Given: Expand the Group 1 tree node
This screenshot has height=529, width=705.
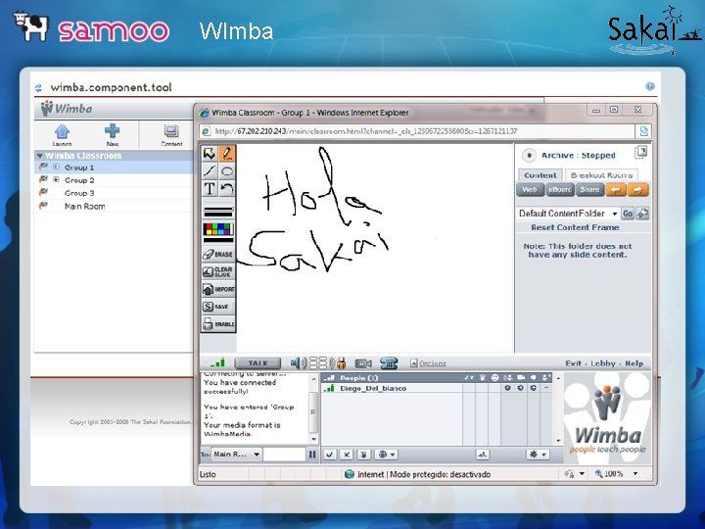Looking at the screenshot, I should coord(56,167).
